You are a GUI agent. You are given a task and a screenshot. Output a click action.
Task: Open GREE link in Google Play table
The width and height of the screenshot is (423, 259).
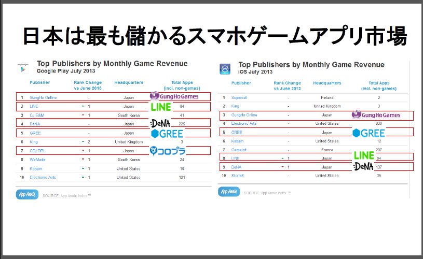[35, 133]
